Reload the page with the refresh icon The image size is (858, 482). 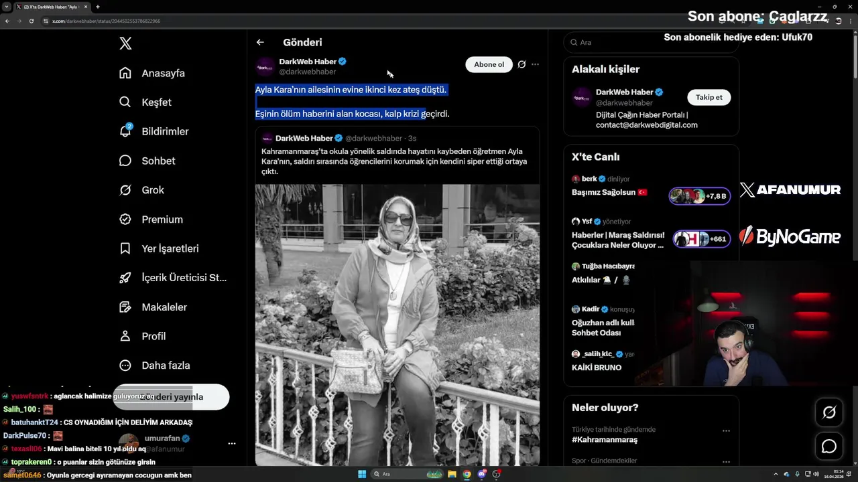coord(32,21)
